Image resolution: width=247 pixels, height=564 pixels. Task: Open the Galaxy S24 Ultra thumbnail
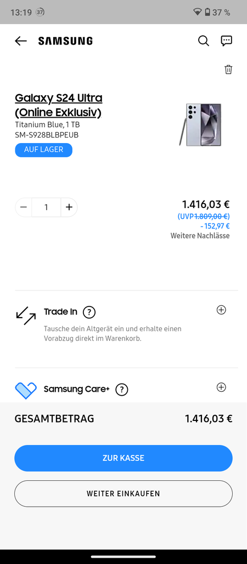200,125
